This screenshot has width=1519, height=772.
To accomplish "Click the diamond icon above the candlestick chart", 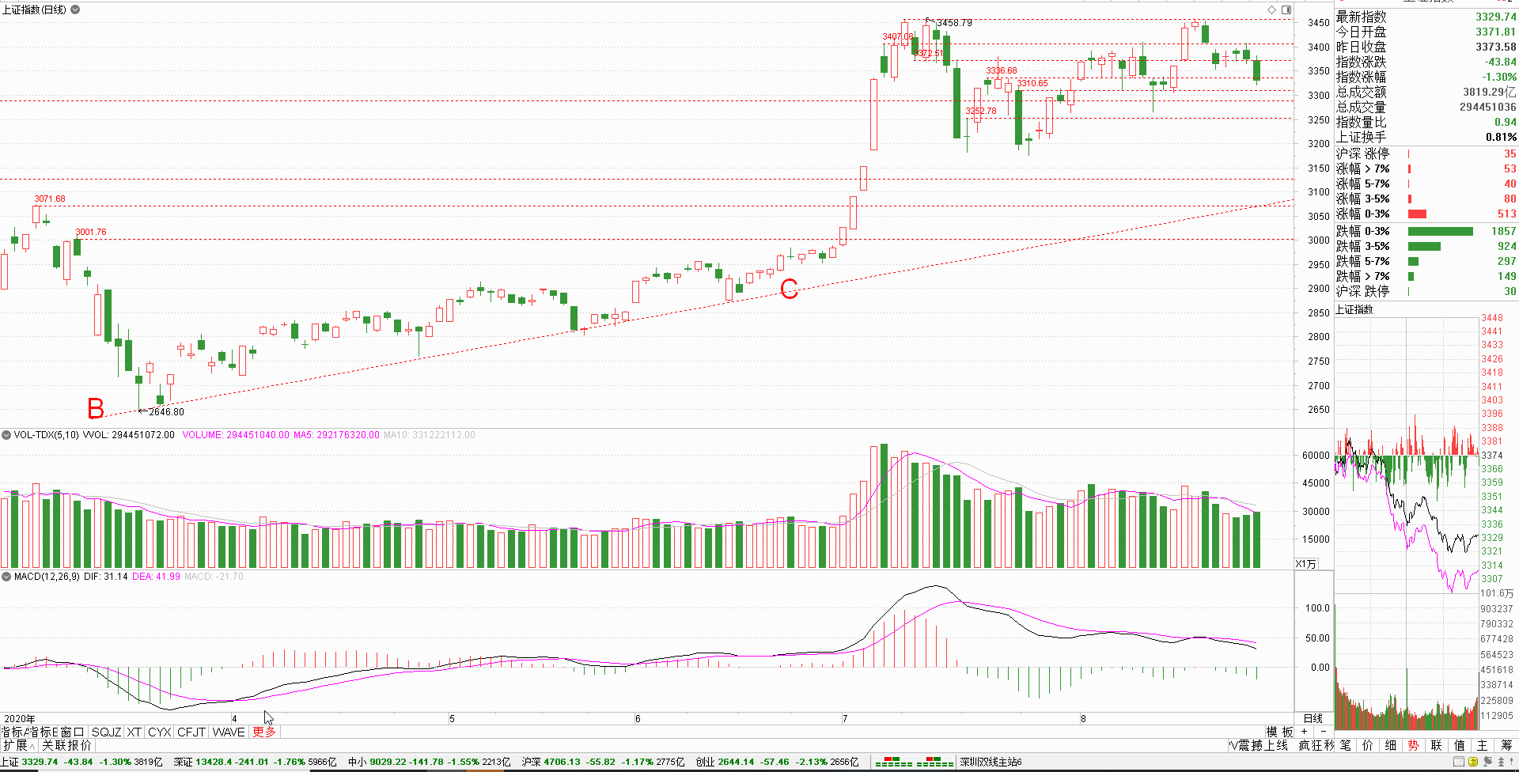I will [1272, 9].
